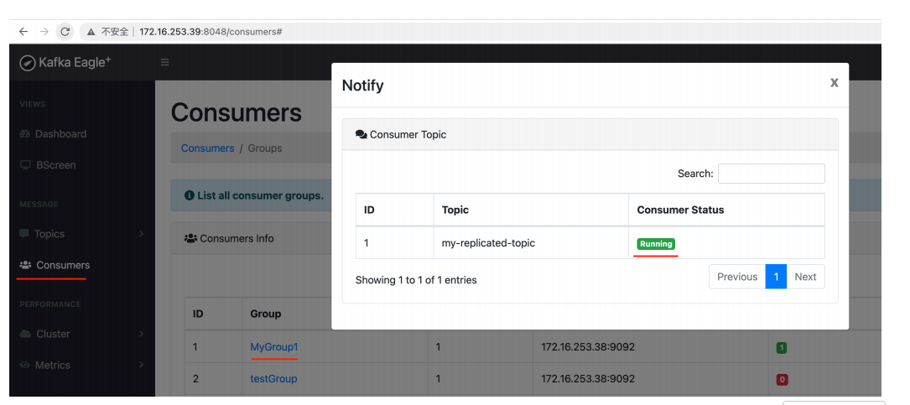The width and height of the screenshot is (910, 405).
Task: Expand the Cluster sidebar submenu
Action: (x=141, y=334)
